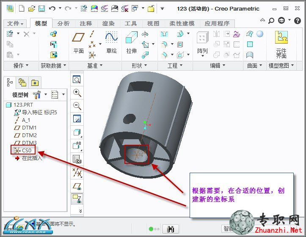The image size is (306, 237).
Task: Select 在此插入 marker in model tree
Action: (x=29, y=158)
